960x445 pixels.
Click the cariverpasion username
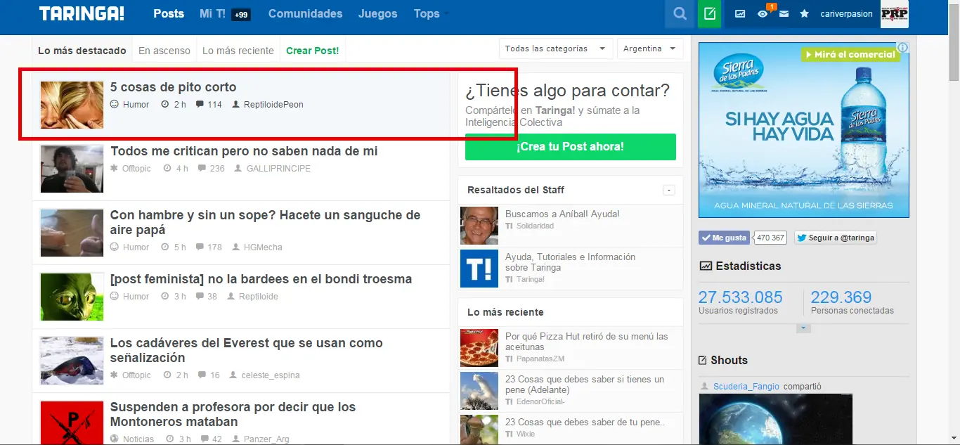(x=847, y=13)
